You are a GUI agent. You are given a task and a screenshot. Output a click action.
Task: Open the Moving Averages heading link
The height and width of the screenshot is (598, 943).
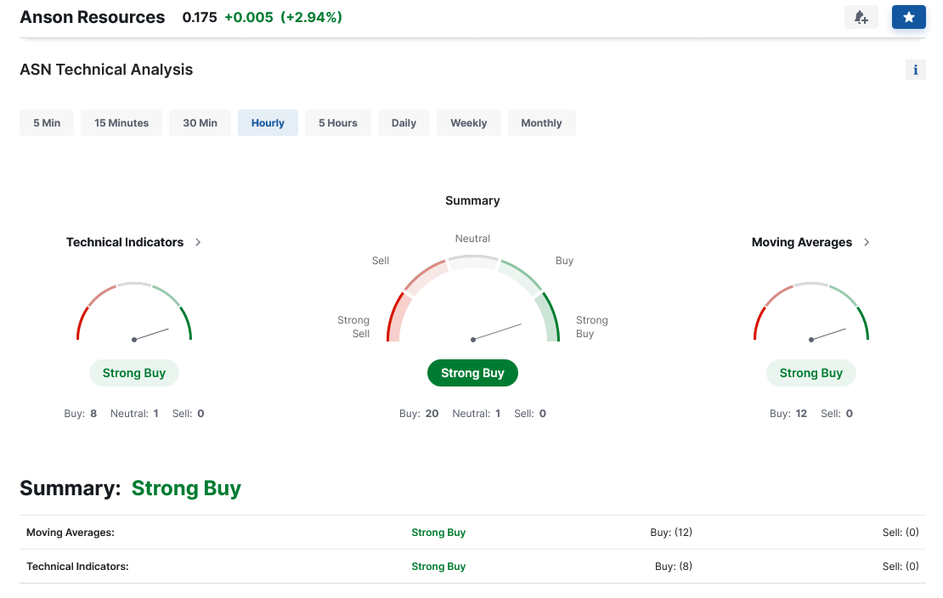tap(802, 242)
